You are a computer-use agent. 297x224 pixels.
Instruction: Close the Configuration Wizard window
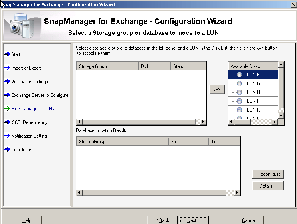pyautogui.click(x=293, y=4)
